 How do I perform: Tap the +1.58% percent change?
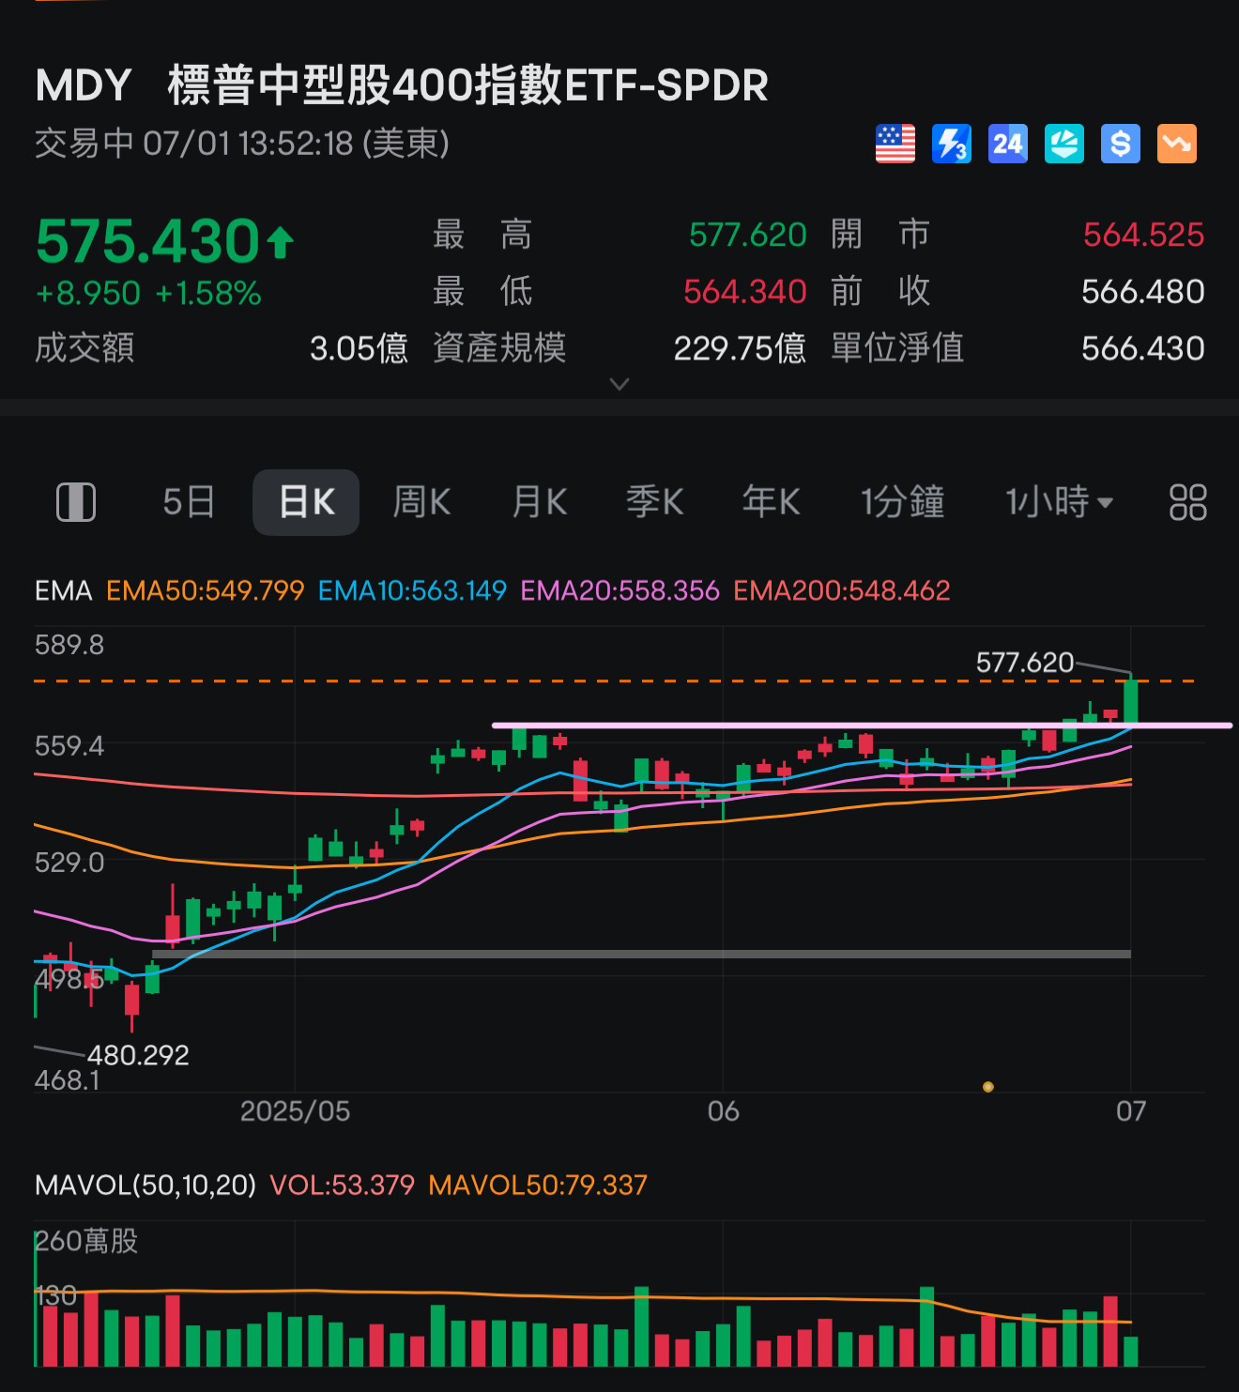(x=208, y=294)
